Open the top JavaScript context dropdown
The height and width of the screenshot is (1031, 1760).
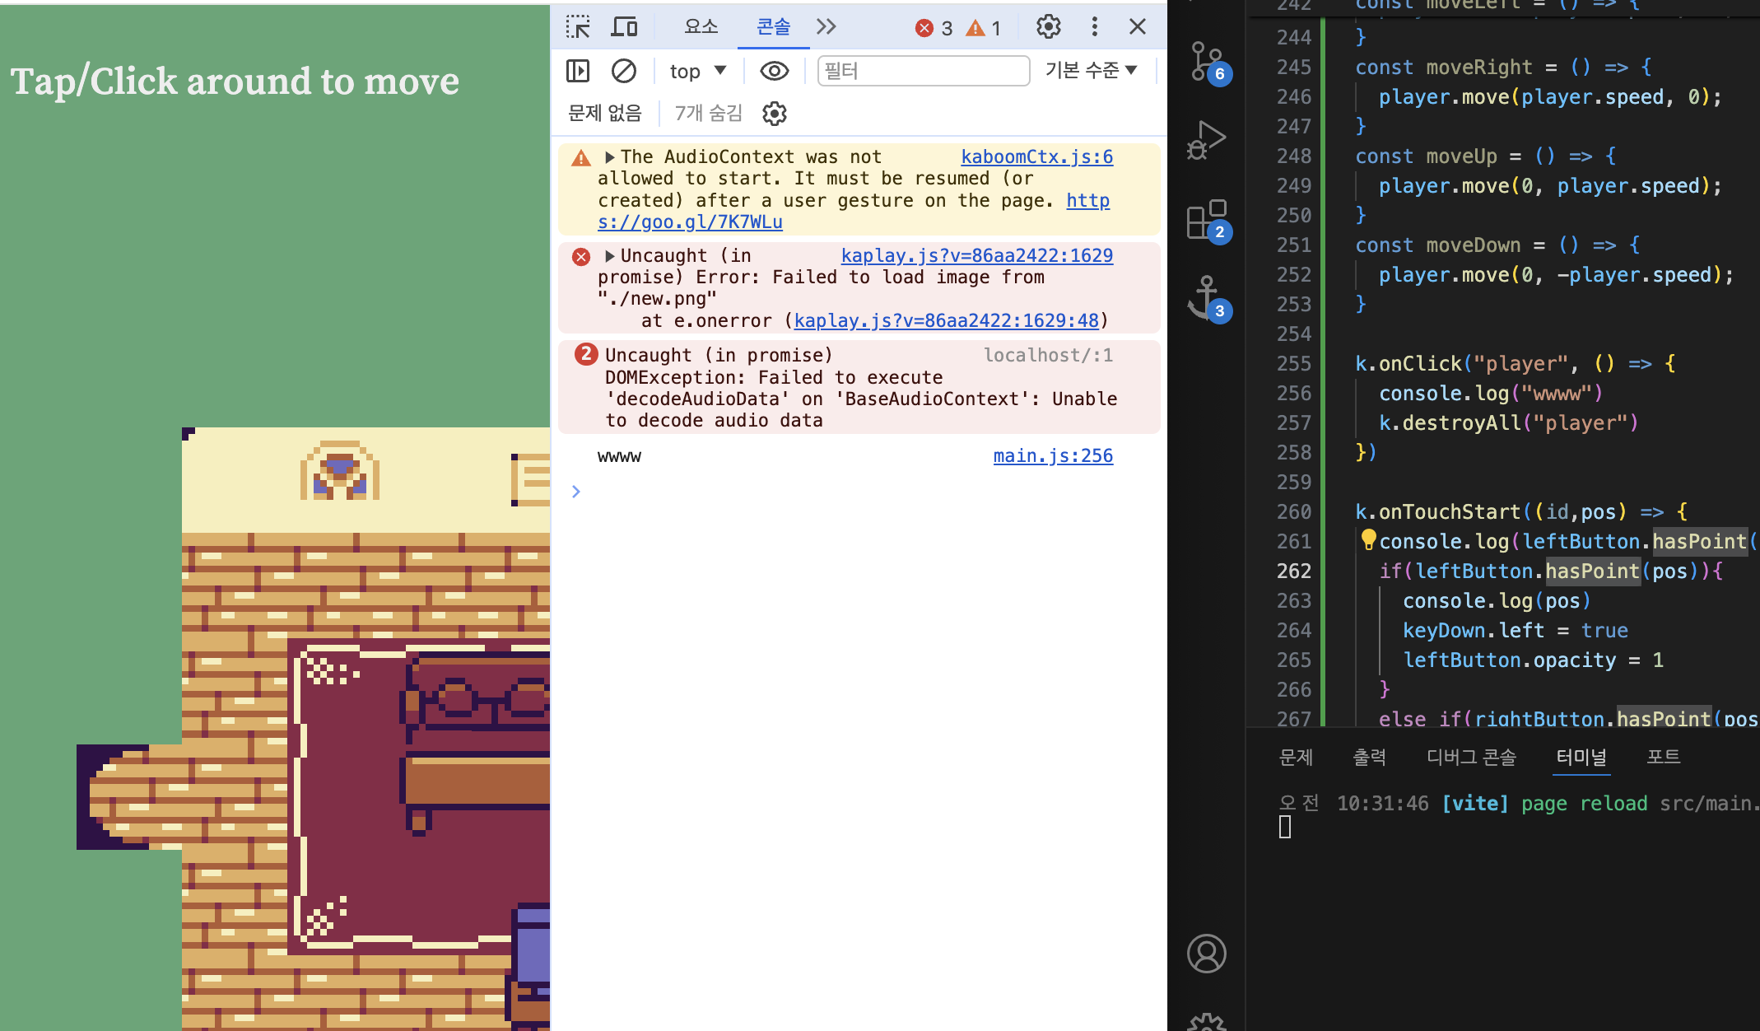697,71
